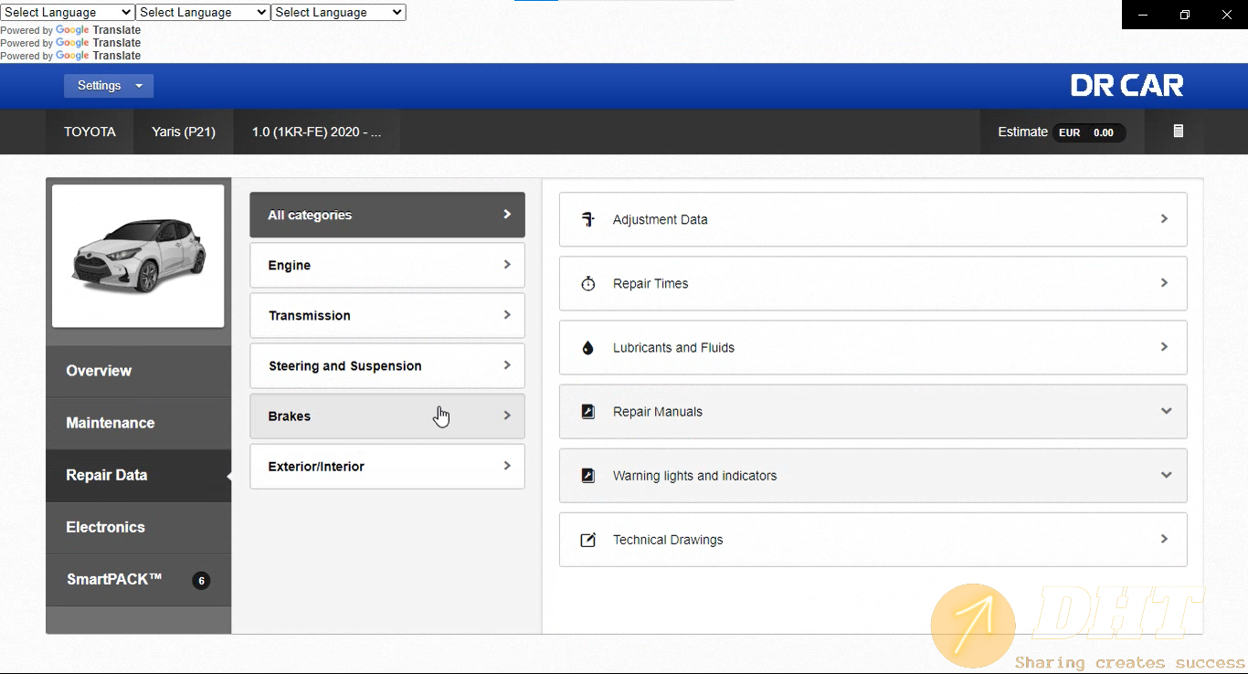Click the Lubricants and Fluids droplet icon
Viewport: 1248px width, 674px height.
point(588,348)
